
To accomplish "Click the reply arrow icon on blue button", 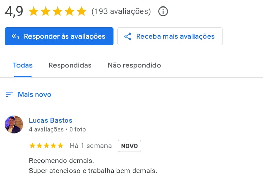I will 15,37.
